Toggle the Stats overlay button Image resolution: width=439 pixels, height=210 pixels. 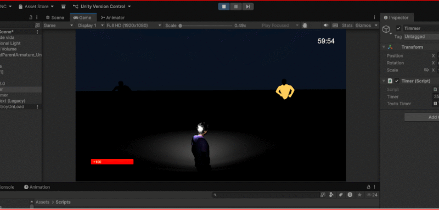[347, 25]
